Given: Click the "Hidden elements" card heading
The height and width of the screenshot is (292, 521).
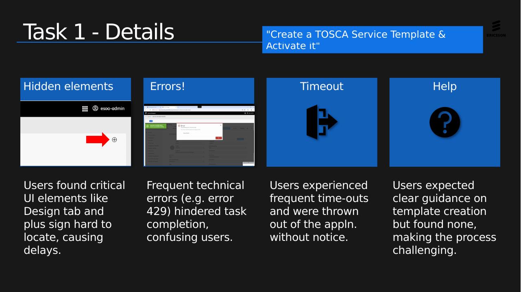Looking at the screenshot, I should (x=68, y=86).
